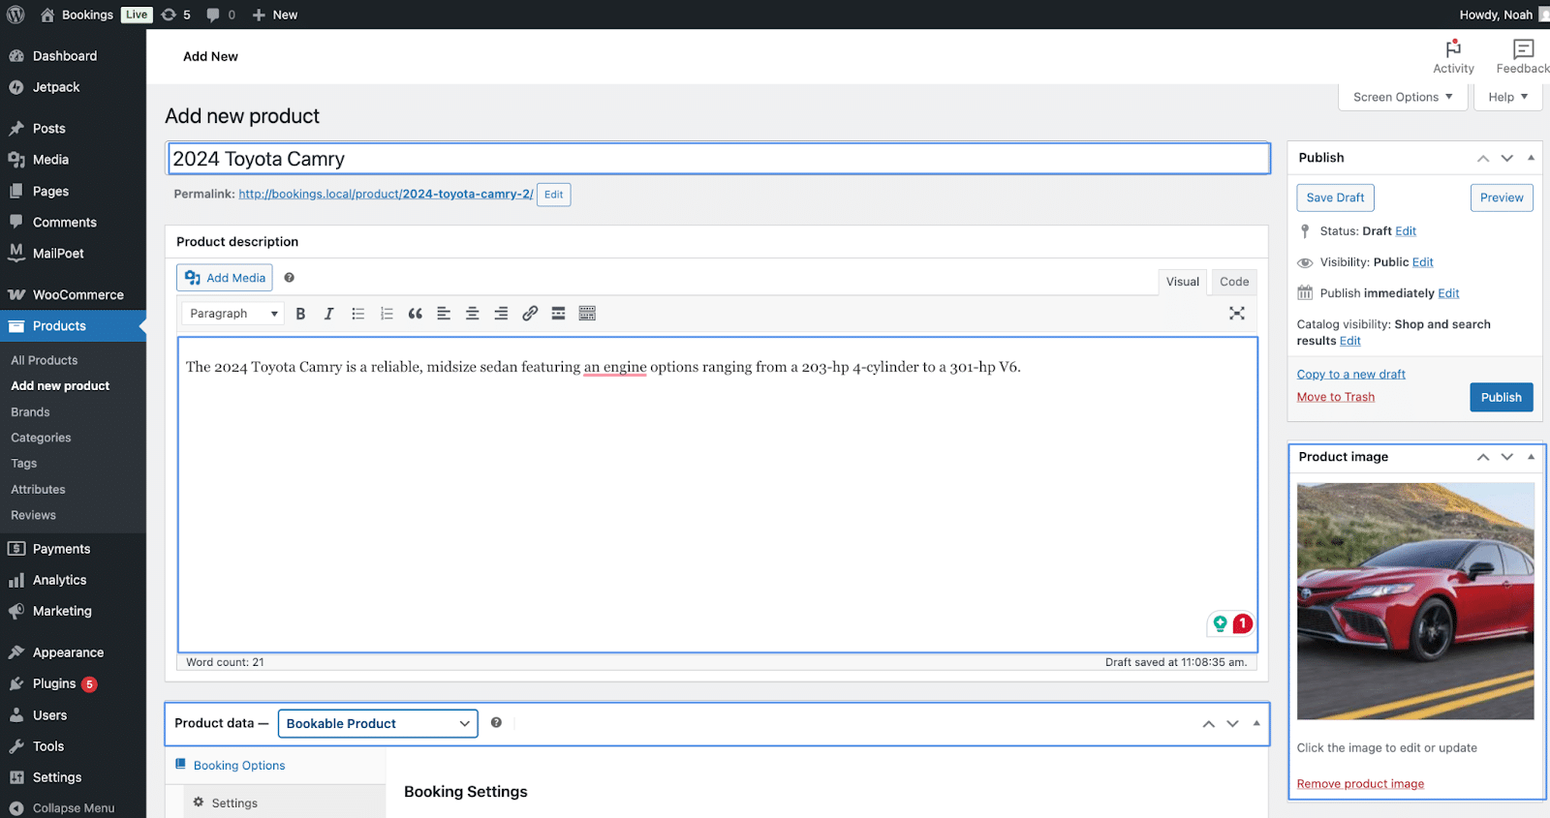This screenshot has height=818, width=1550.
Task: Insert Read More tag
Action: click(x=558, y=314)
